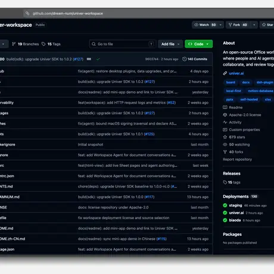Click the site info icon in address bar
This screenshot has width=274, height=274.
coord(27,13)
